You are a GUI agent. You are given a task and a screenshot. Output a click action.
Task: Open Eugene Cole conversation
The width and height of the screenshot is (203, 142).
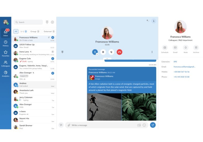[34, 60]
